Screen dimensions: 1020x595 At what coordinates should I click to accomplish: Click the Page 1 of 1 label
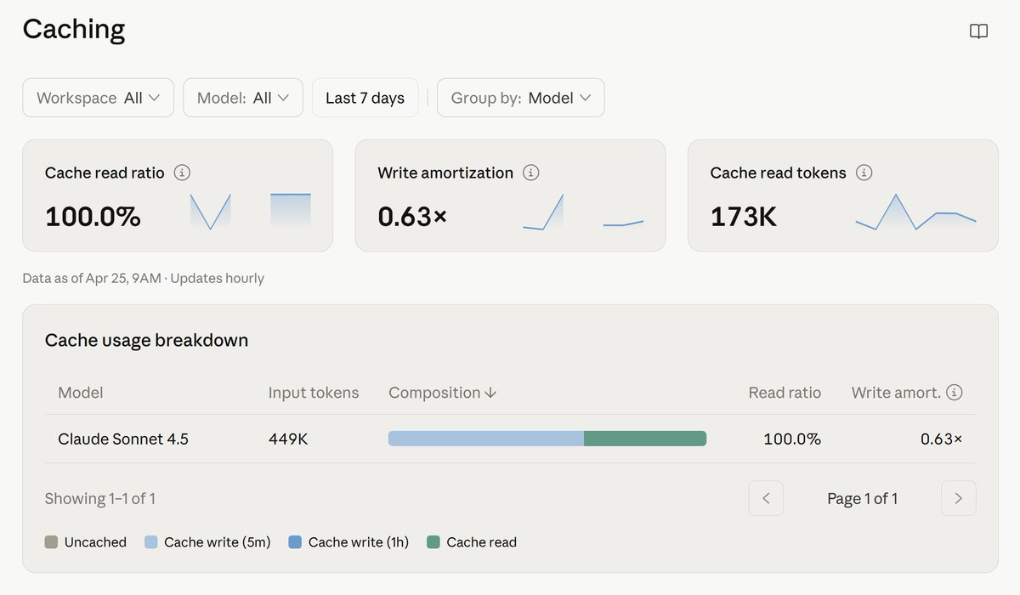pos(862,498)
